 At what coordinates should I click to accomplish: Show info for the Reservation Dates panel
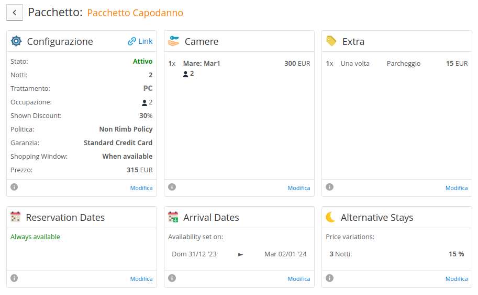(14, 278)
